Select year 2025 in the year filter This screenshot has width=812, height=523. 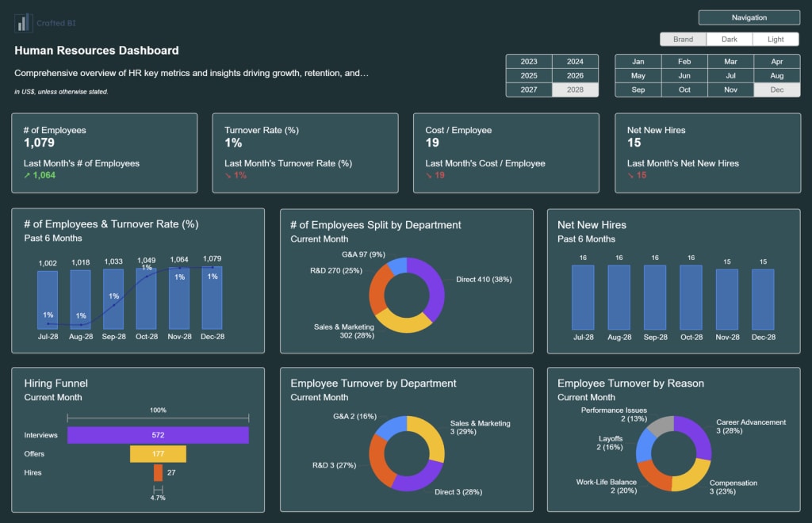point(528,75)
